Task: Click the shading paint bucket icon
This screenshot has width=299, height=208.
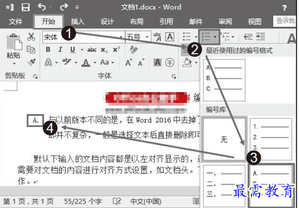Action: tap(187, 62)
